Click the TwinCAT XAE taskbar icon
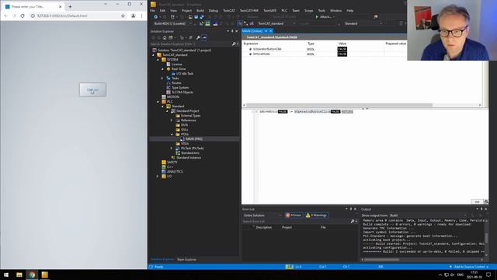The height and width of the screenshot is (280, 497). 45,275
